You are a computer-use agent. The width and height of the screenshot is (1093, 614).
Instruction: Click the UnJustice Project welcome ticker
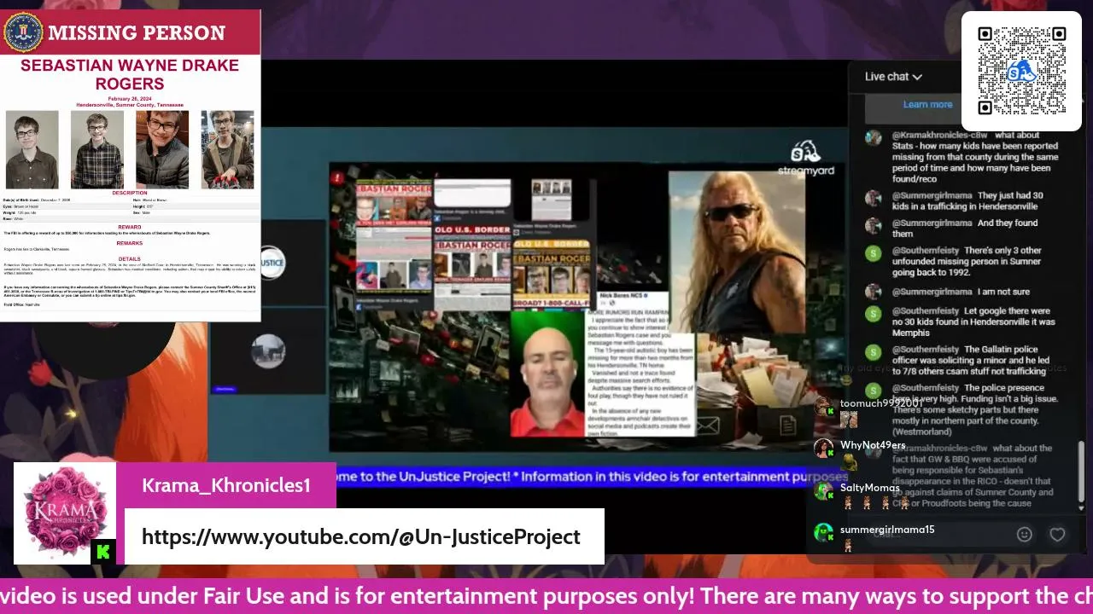589,477
